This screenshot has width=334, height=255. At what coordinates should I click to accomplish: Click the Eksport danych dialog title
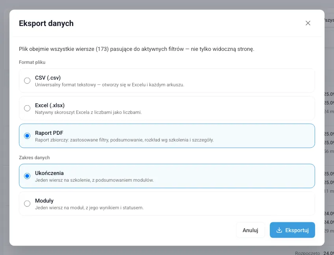click(46, 23)
